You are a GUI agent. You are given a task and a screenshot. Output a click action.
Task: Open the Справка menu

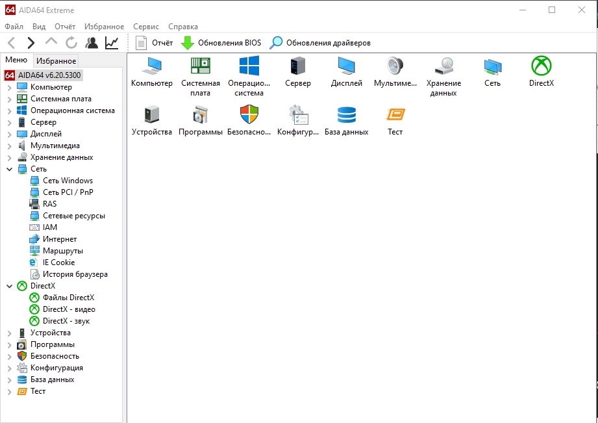(x=183, y=27)
